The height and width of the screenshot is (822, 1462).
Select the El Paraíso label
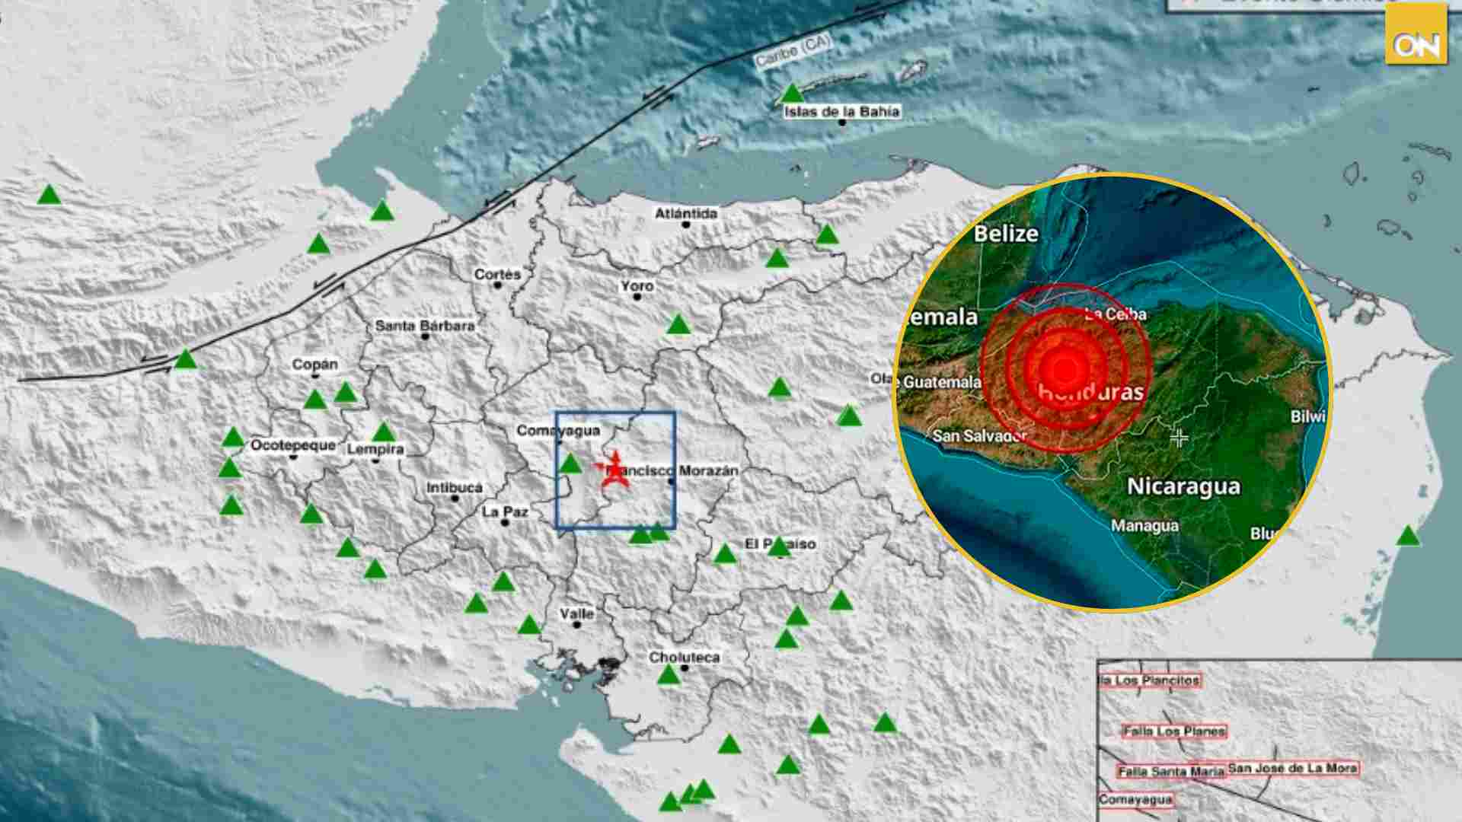coord(780,544)
